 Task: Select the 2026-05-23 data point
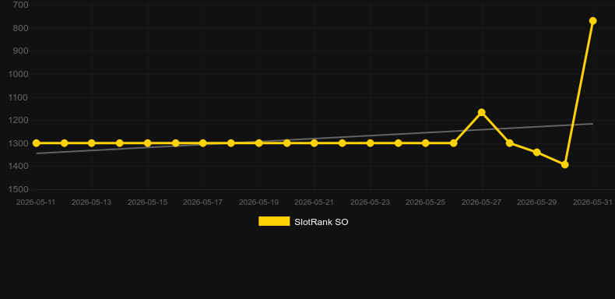tap(370, 143)
